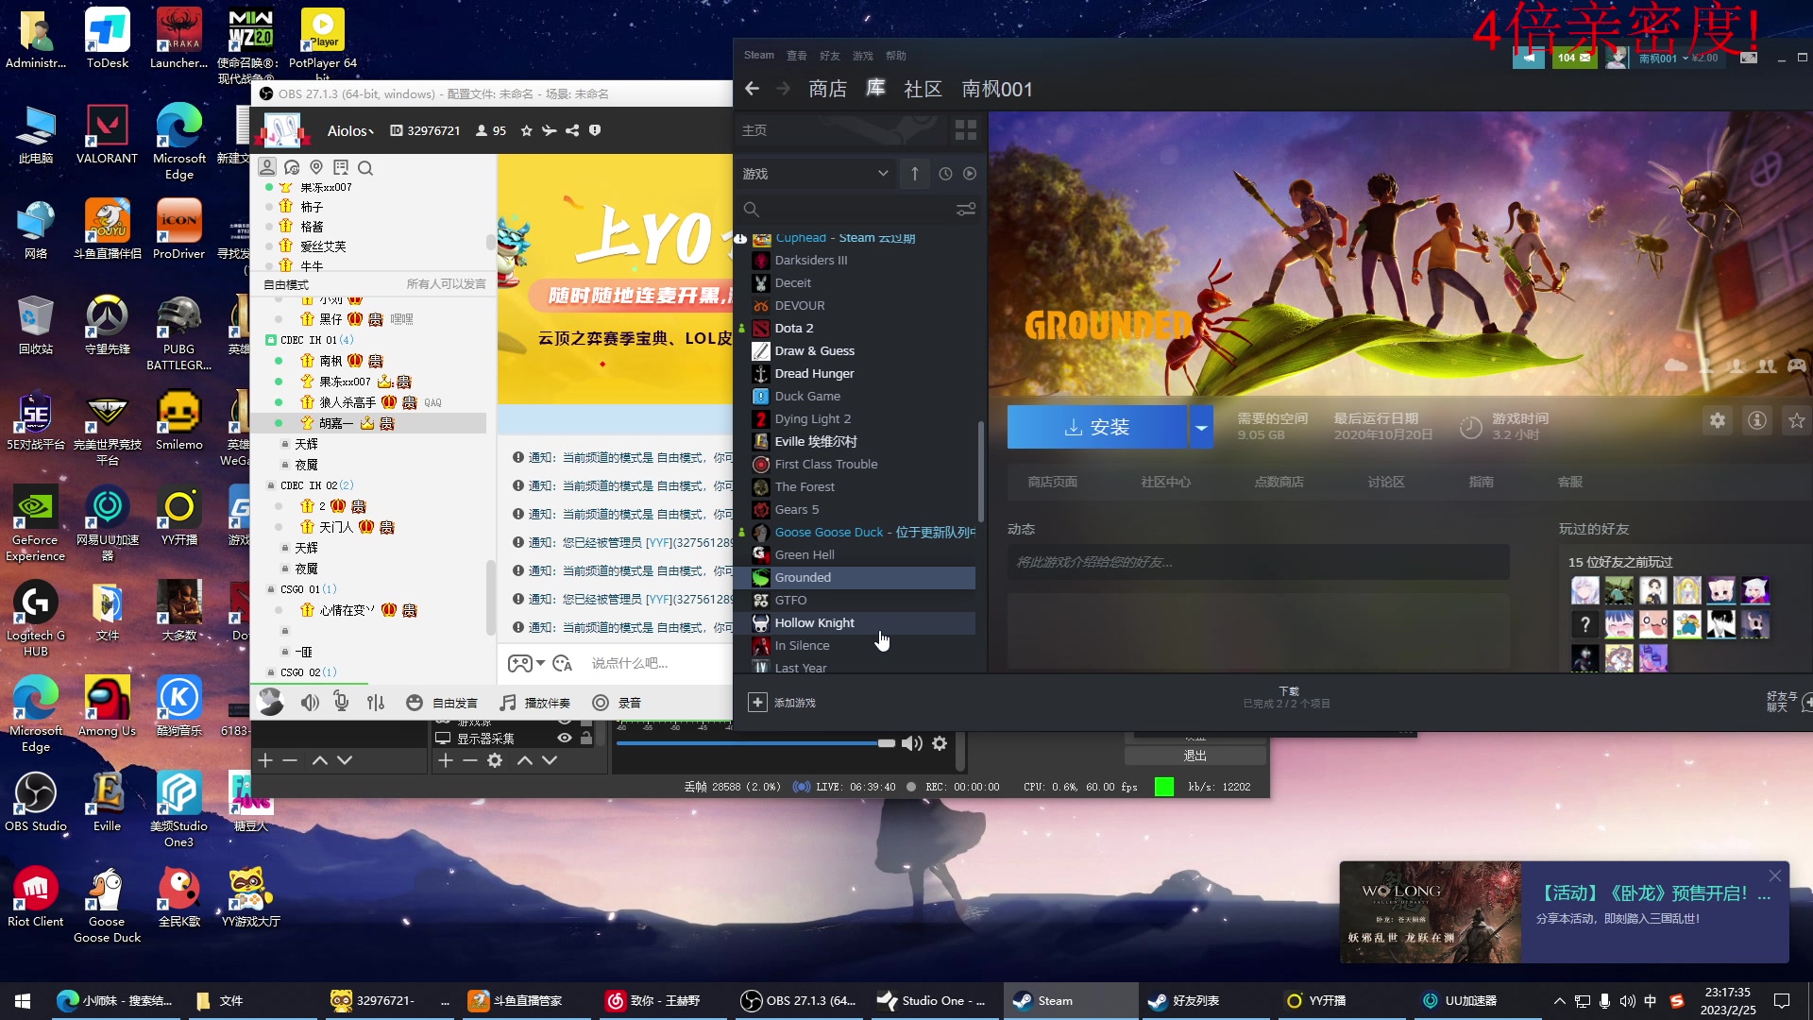Click the 退出 button in OBS

pyautogui.click(x=1195, y=756)
